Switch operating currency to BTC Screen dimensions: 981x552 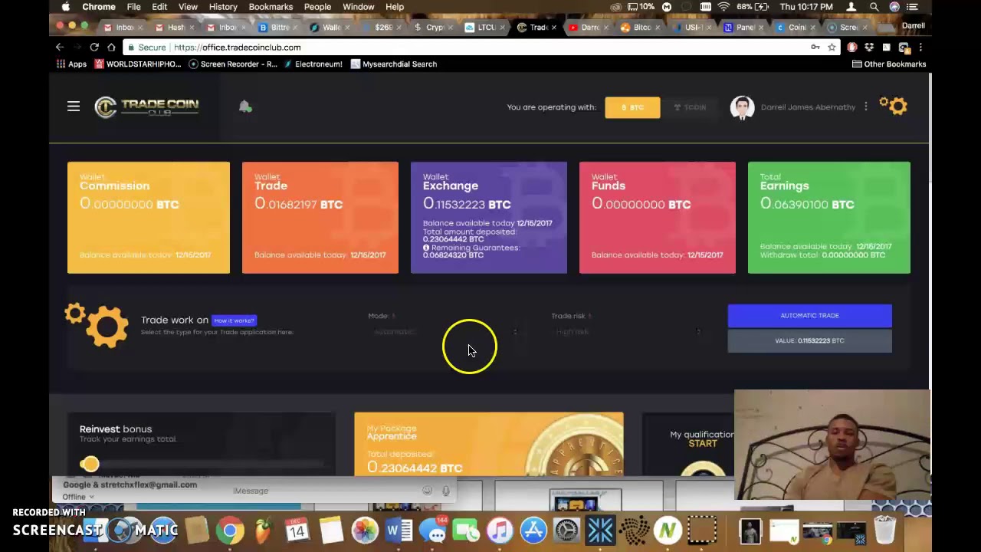632,107
